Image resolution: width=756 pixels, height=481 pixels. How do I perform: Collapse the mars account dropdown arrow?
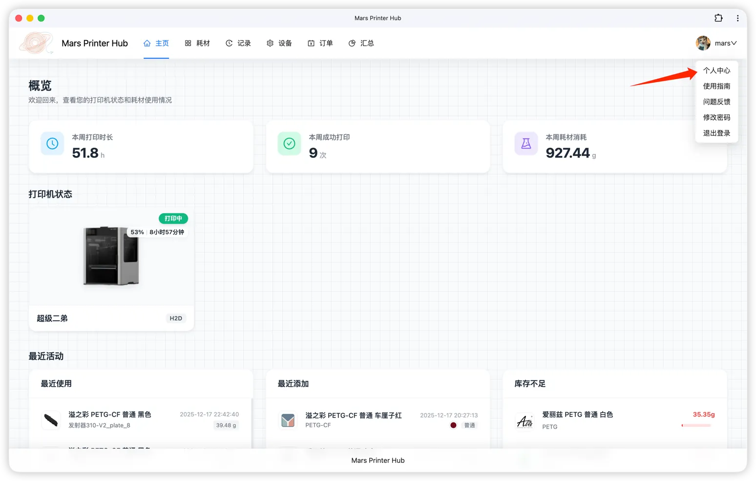734,43
